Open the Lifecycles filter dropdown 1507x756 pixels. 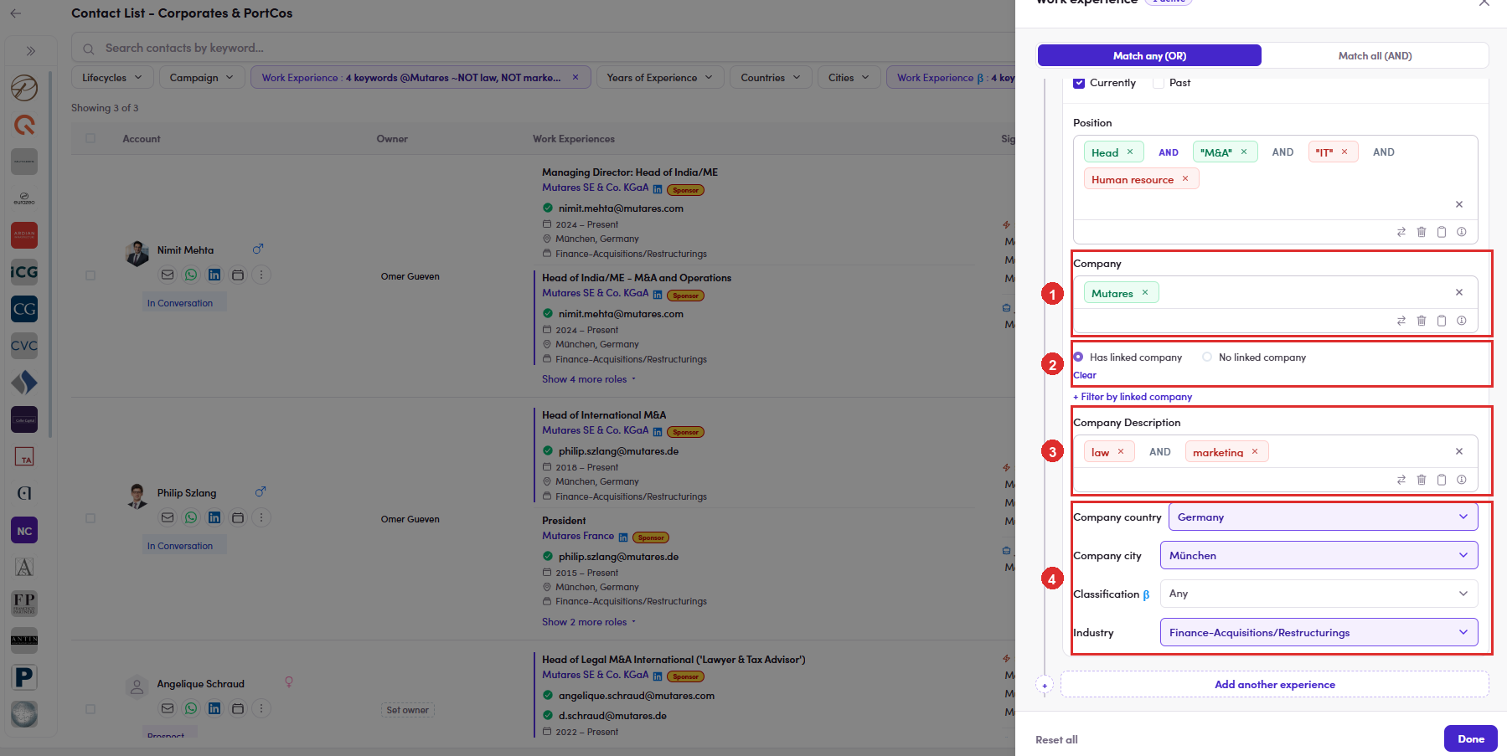111,78
